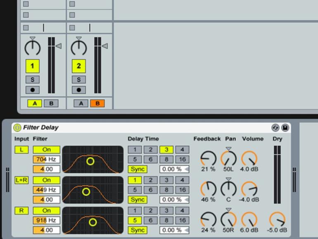The width and height of the screenshot is (318, 239).
Task: Click the Dry -5.0 dB knob
Action: 277,220
